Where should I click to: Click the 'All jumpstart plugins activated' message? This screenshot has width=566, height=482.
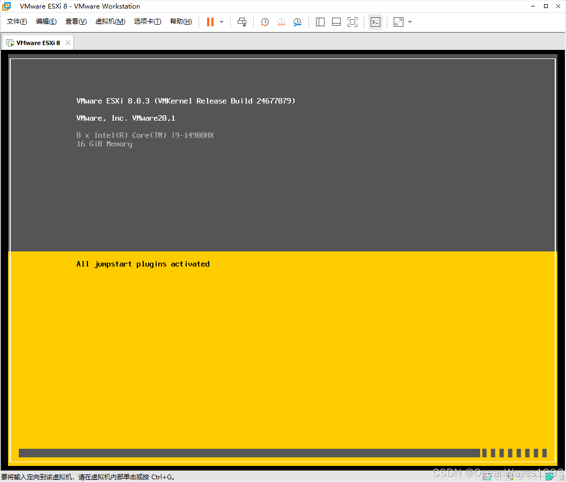[x=143, y=264]
